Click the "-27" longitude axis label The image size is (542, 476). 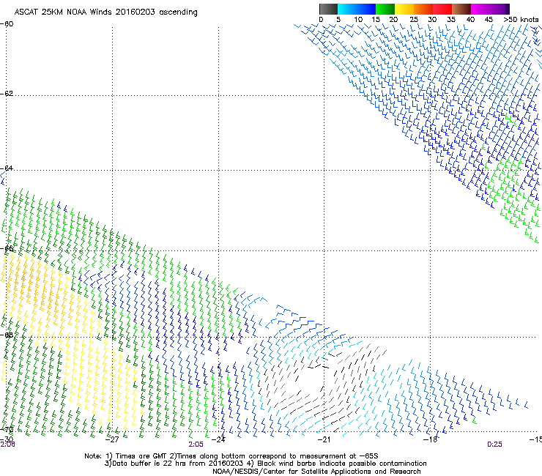click(112, 439)
